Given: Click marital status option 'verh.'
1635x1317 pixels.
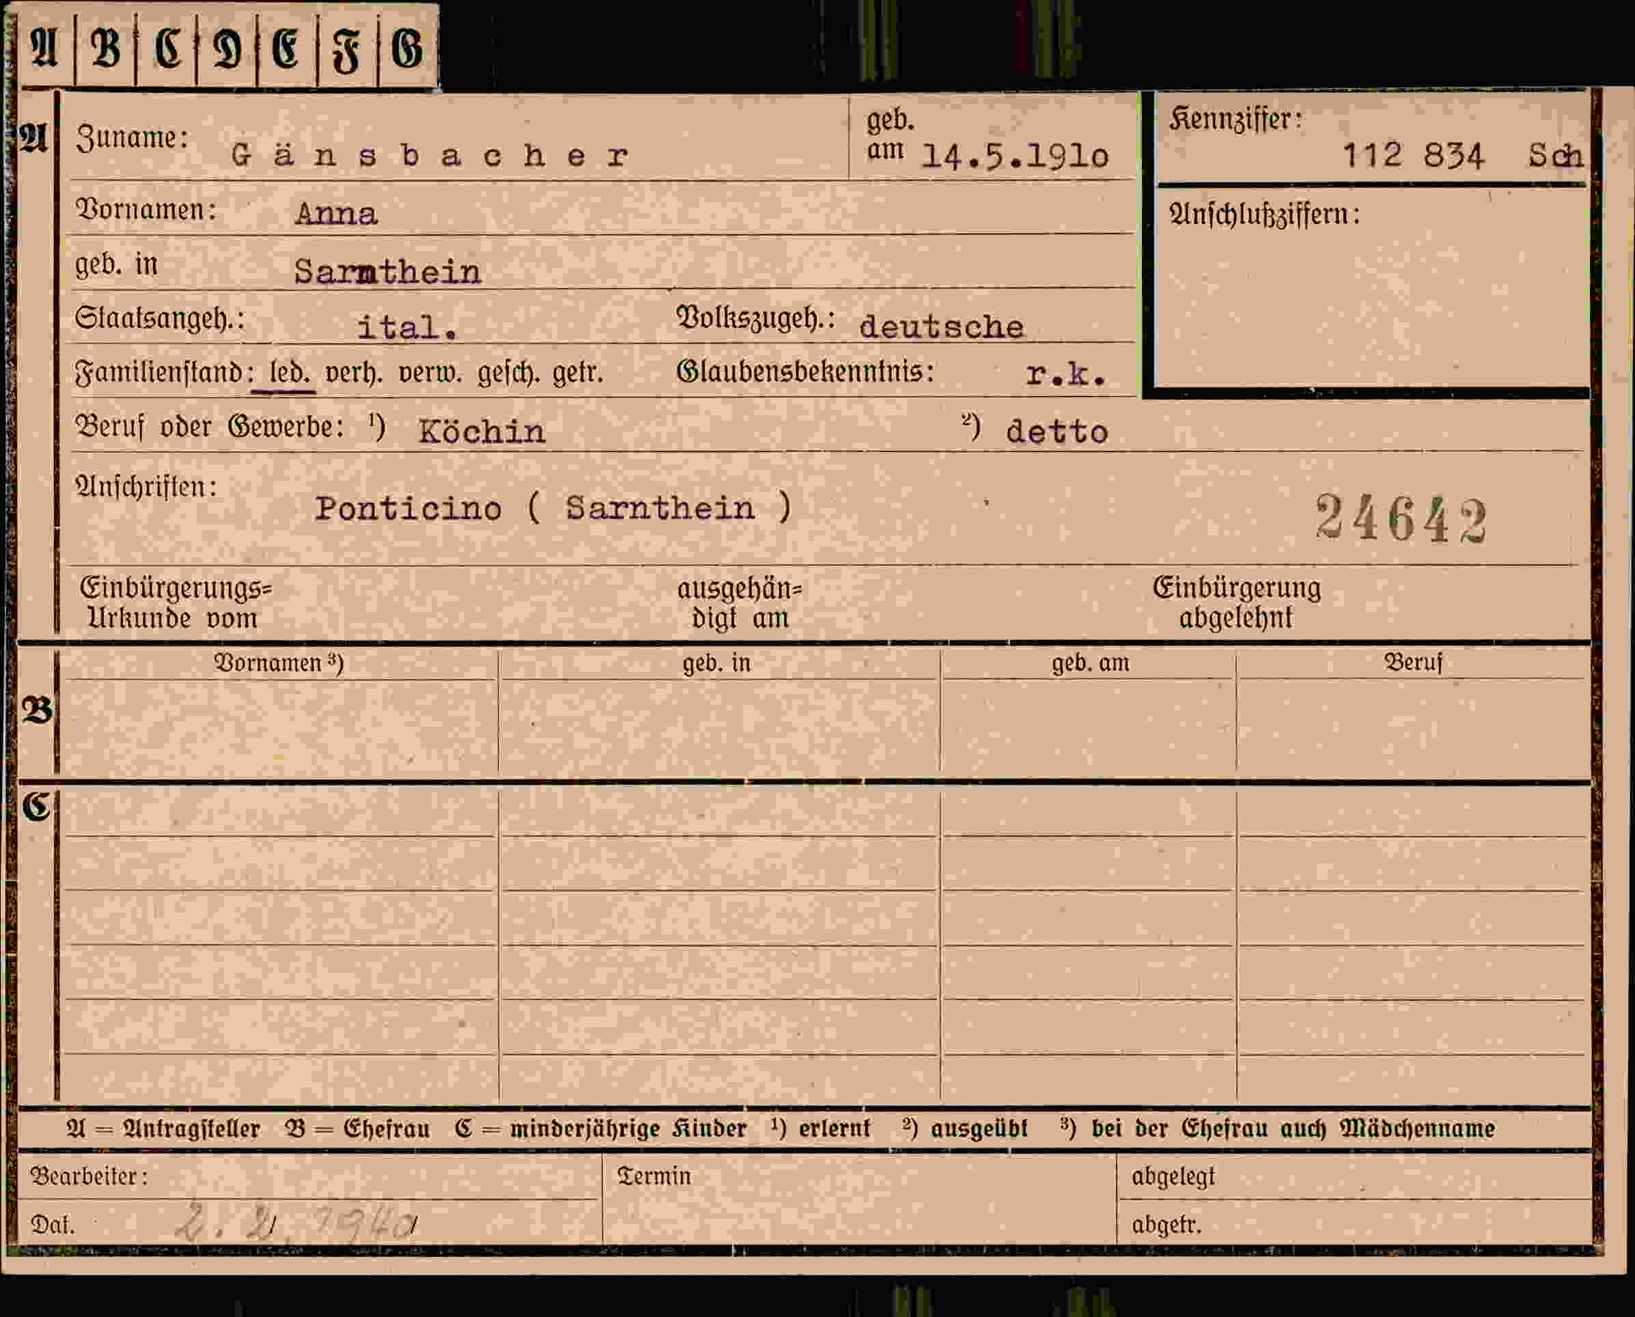Looking at the screenshot, I should point(353,373).
